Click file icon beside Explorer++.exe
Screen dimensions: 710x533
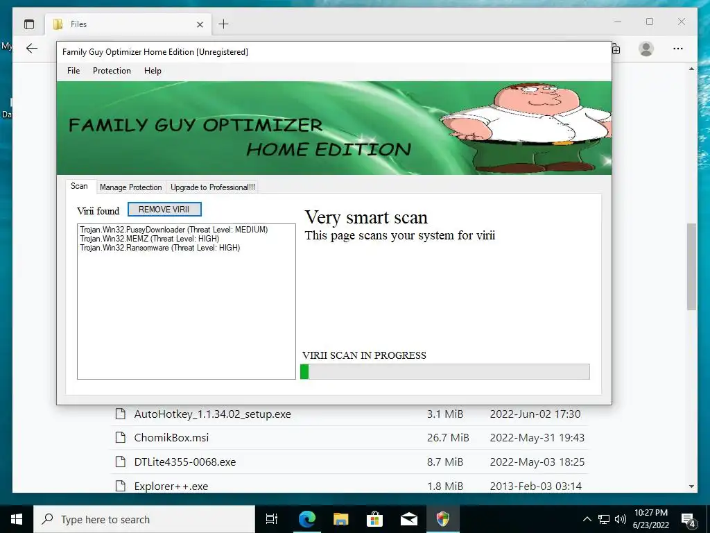120,486
